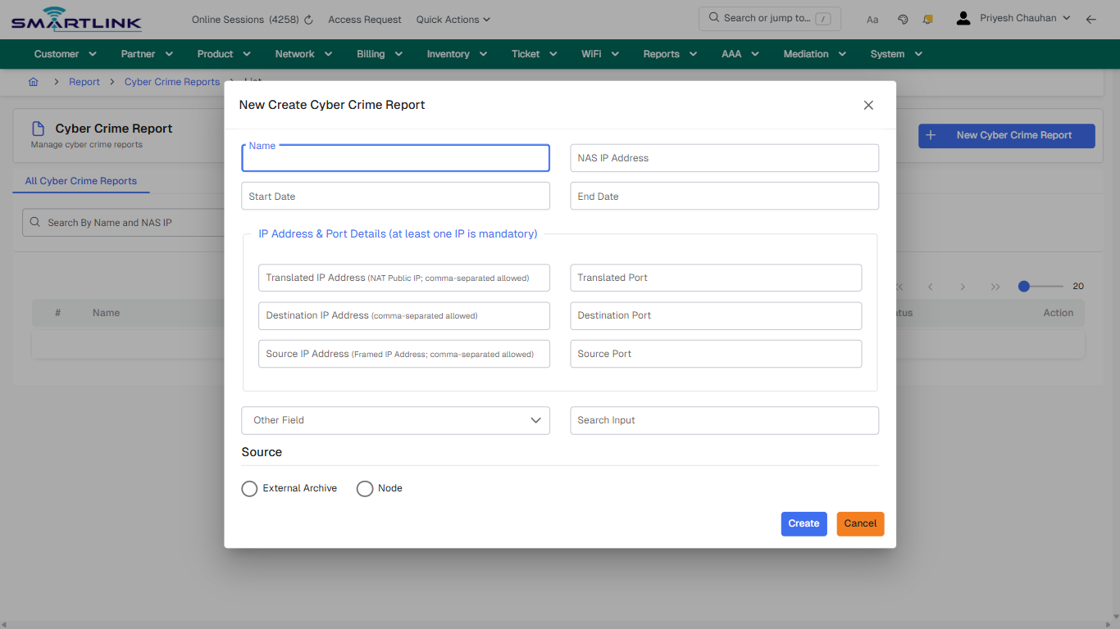Open the Network menu
The width and height of the screenshot is (1120, 629).
(x=303, y=53)
